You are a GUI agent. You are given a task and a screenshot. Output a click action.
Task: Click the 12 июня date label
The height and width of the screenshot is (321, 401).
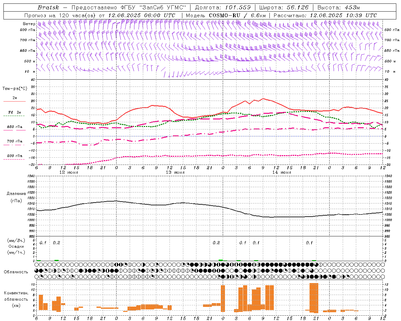click(x=69, y=172)
